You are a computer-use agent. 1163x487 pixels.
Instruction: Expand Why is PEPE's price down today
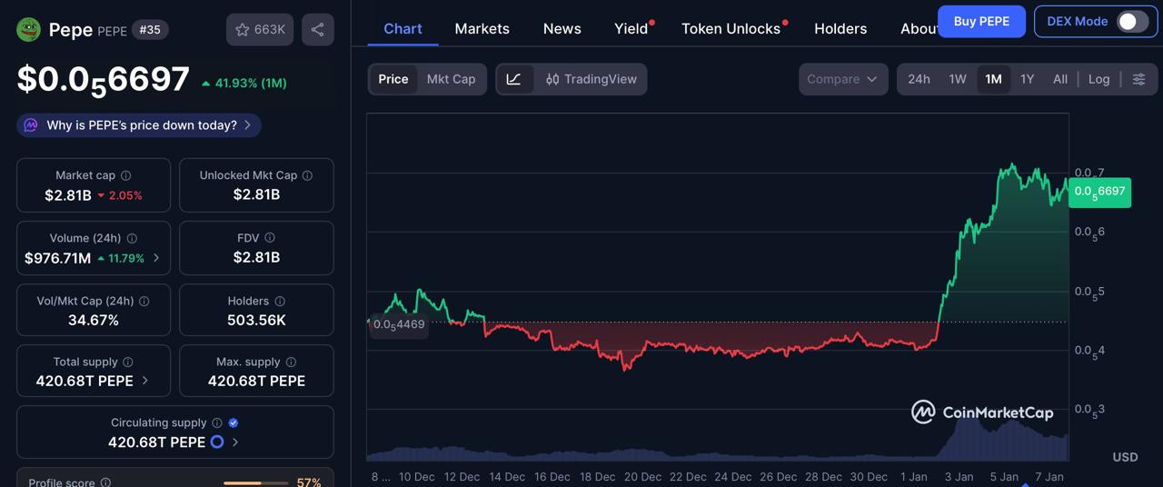coord(139,125)
